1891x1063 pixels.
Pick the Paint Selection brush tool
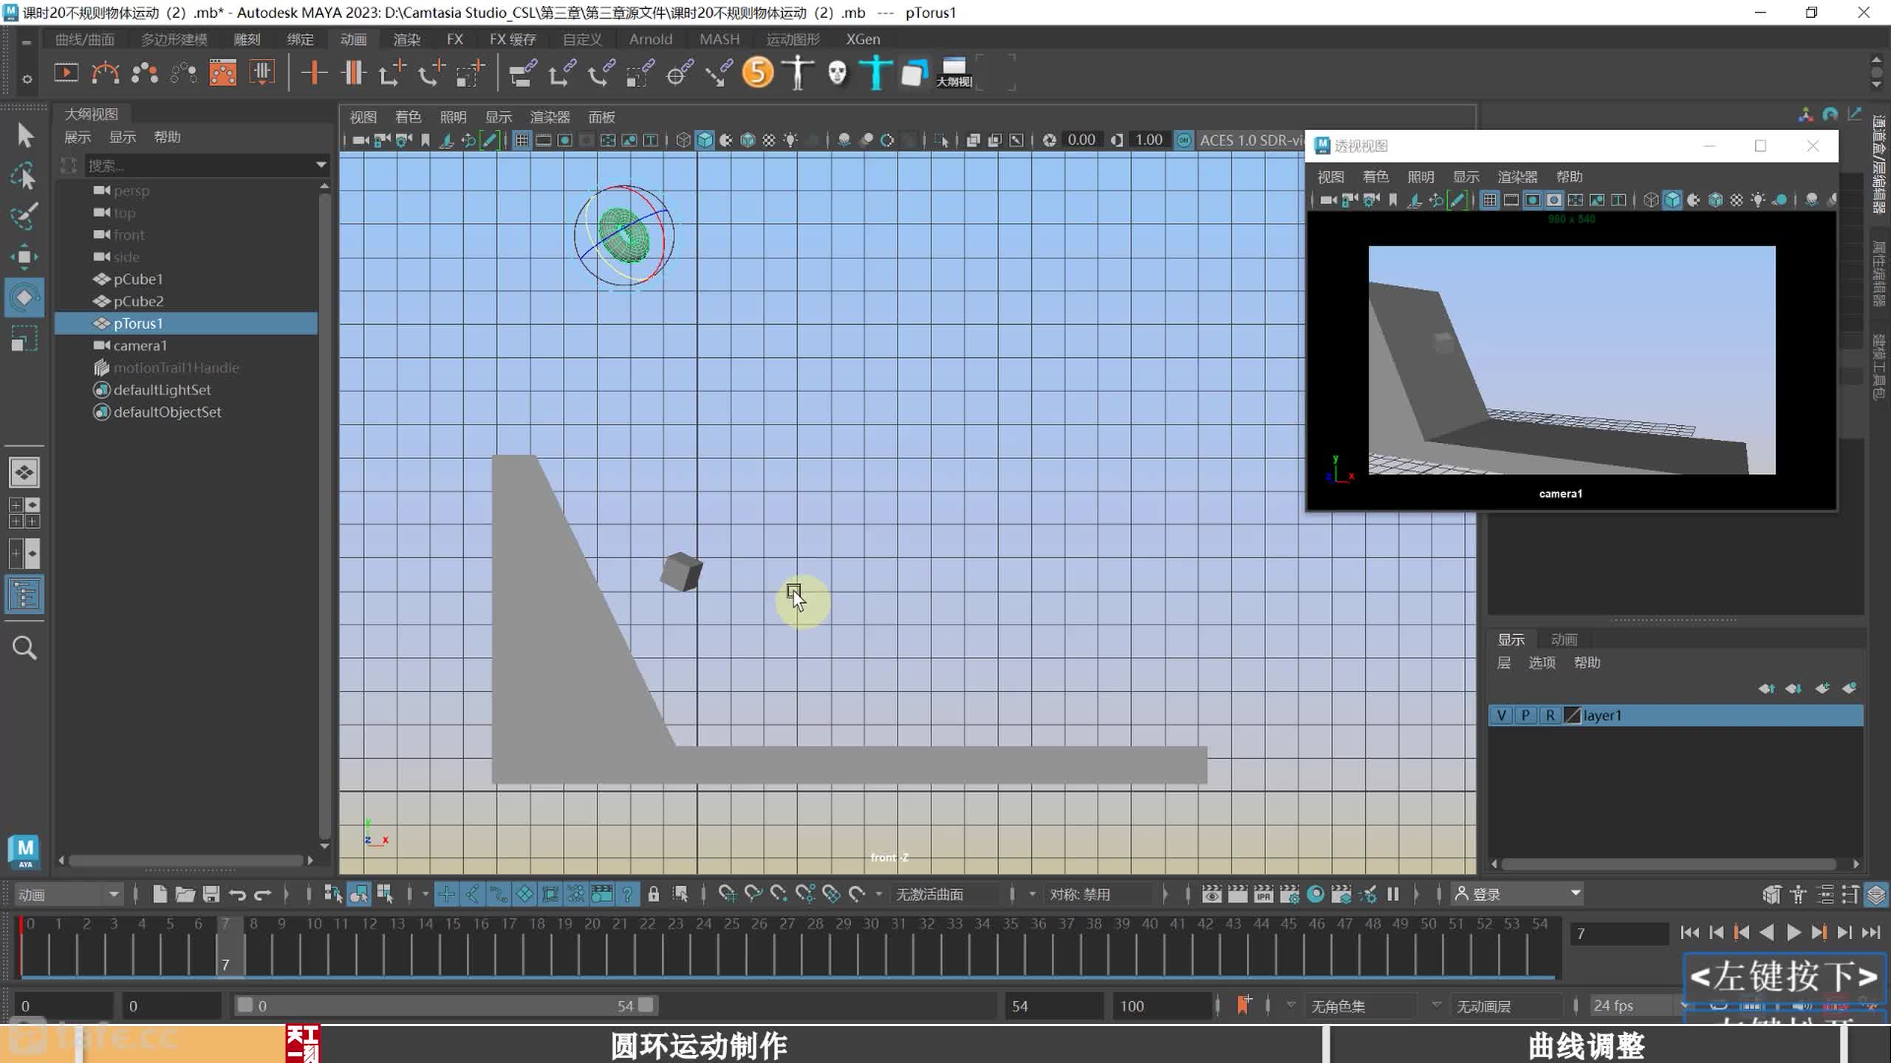pos(24,216)
